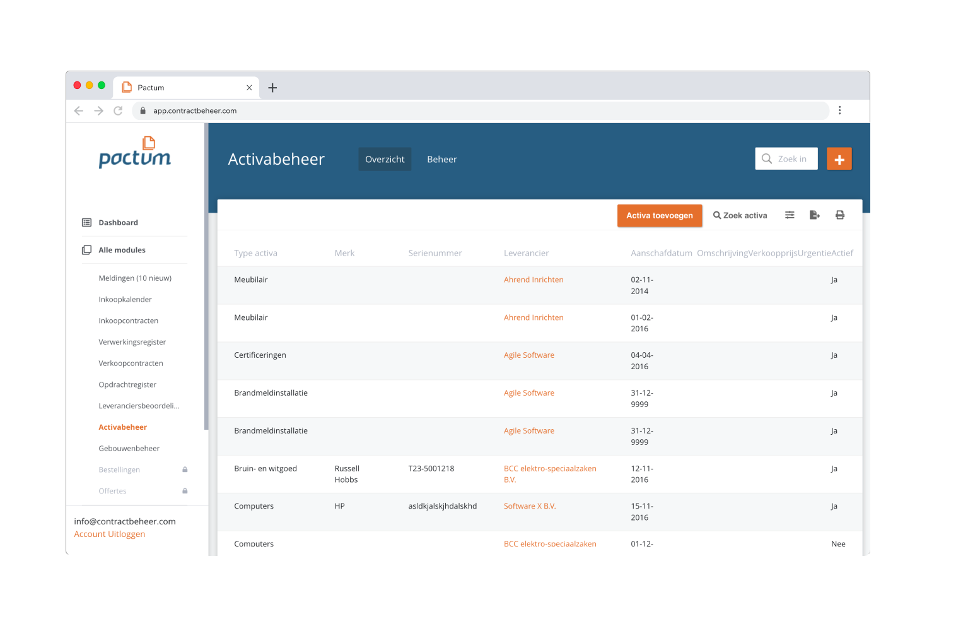This screenshot has height=626, width=980.
Task: Click the padlock icon in address bar
Action: 143,110
